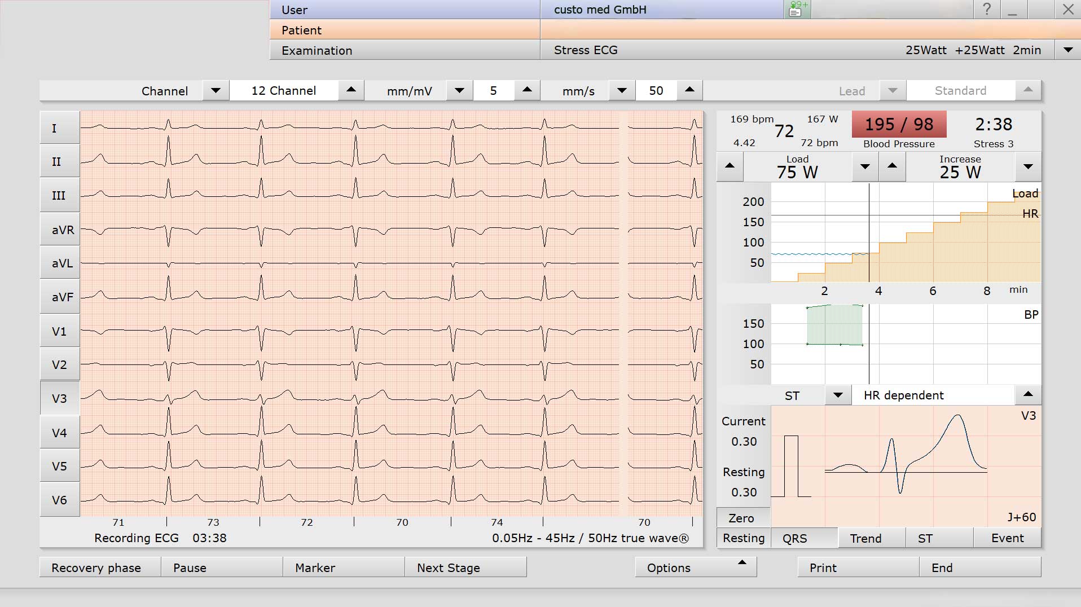Image resolution: width=1081 pixels, height=607 pixels.
Task: Open the mm/s dropdown arrow
Action: point(622,90)
